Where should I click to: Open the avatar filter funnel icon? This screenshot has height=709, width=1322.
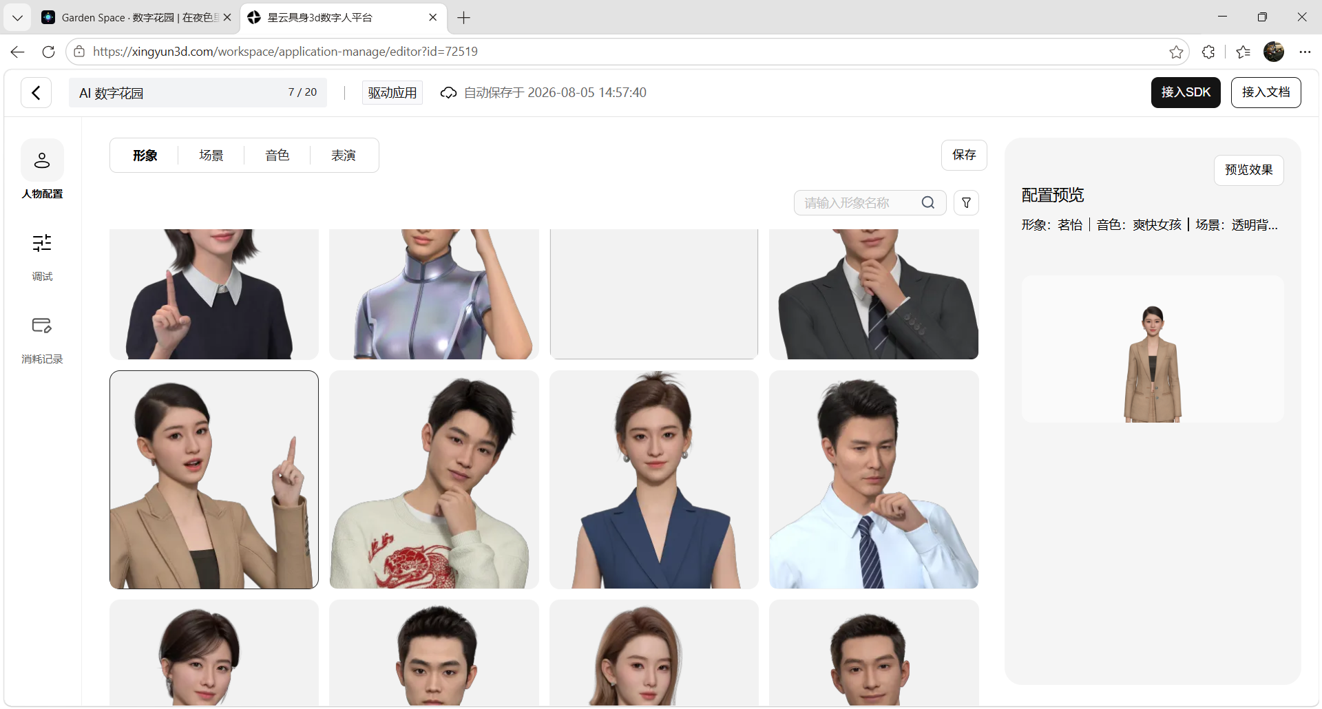coord(967,202)
